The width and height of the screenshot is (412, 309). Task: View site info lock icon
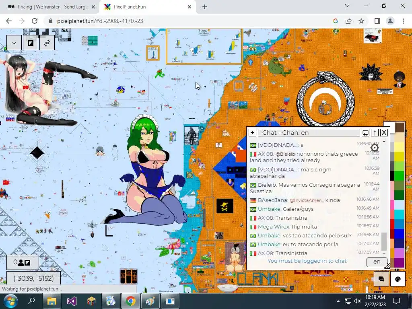click(x=51, y=21)
